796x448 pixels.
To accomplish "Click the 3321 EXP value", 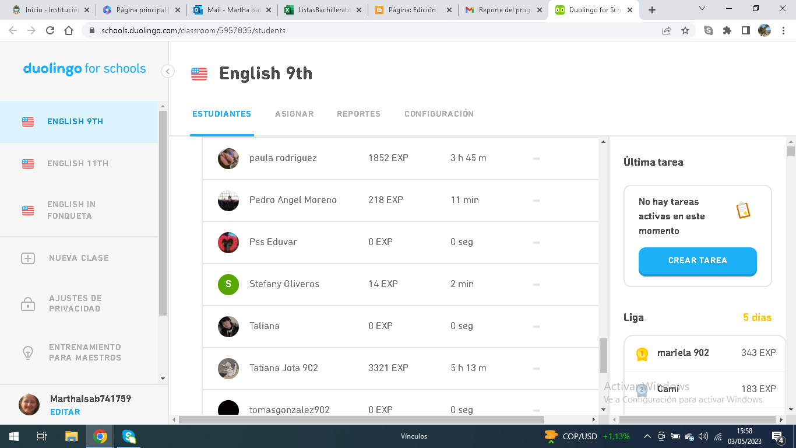I will point(388,368).
